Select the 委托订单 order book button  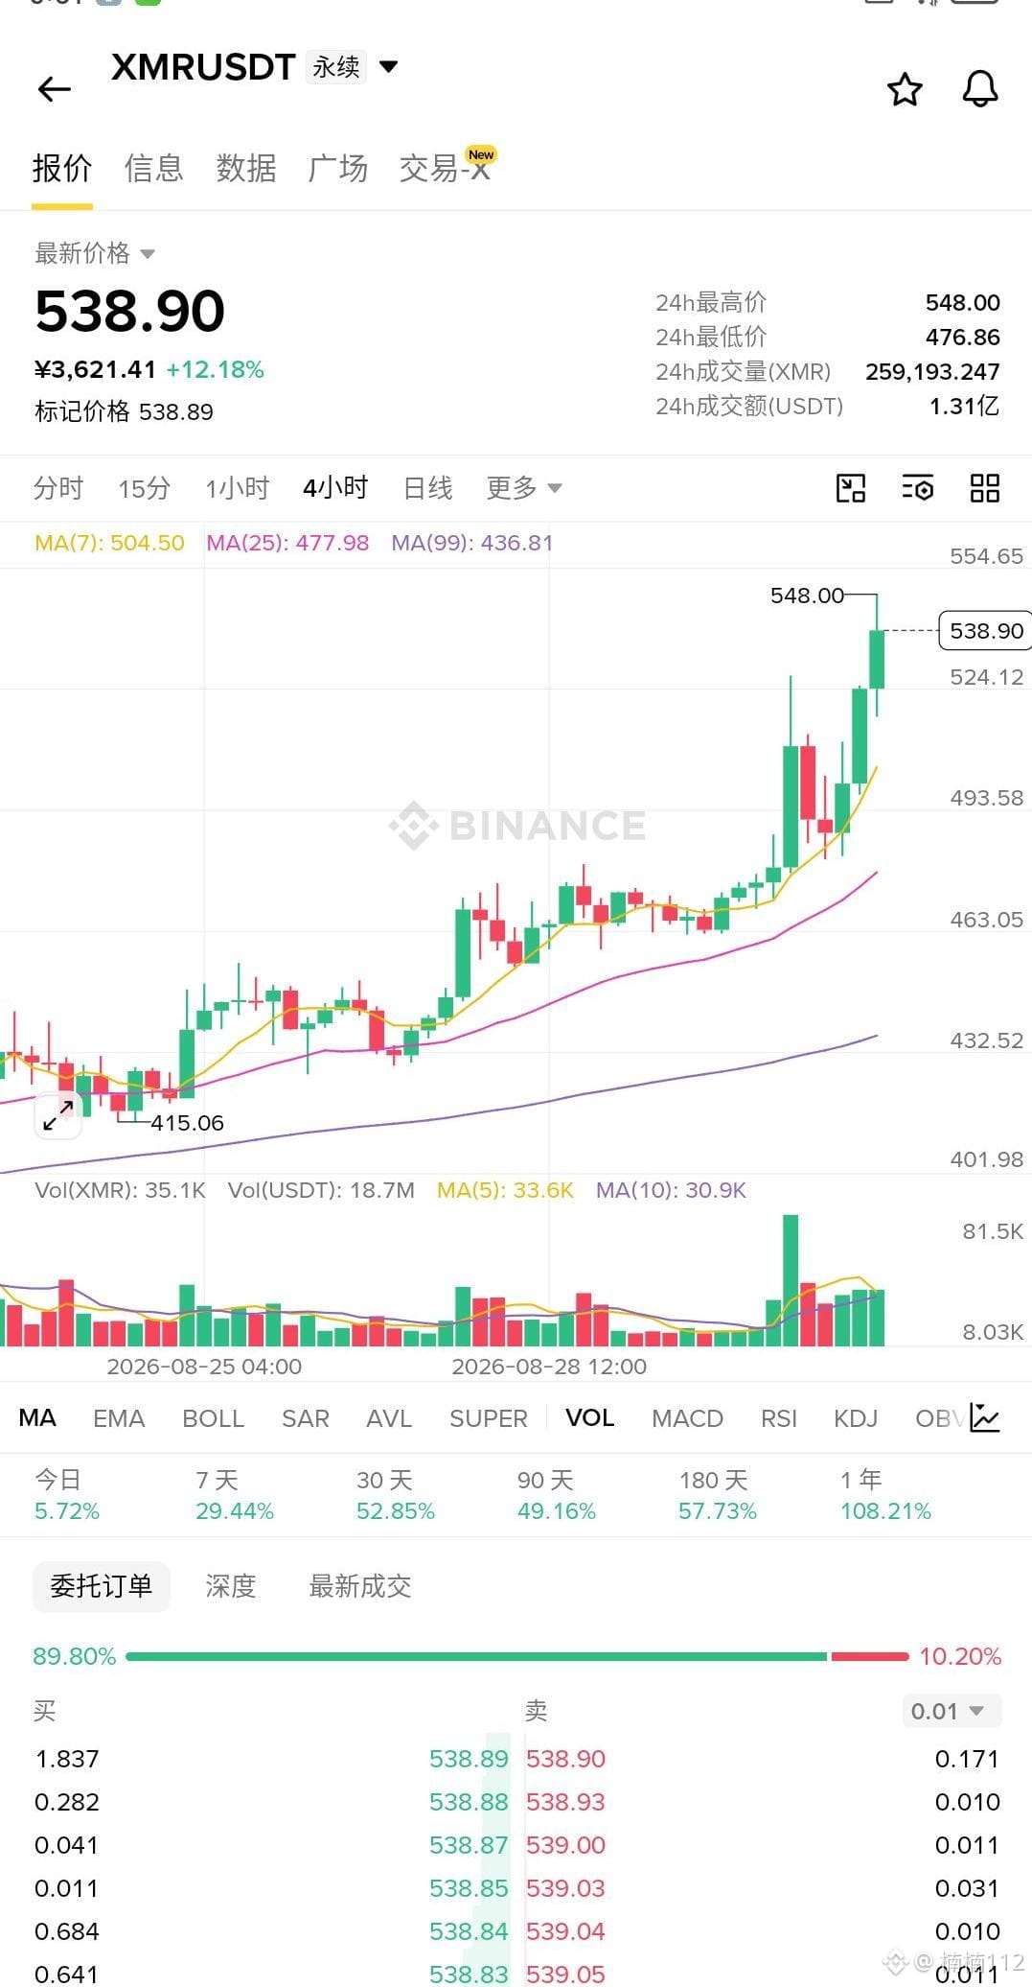coord(102,1586)
